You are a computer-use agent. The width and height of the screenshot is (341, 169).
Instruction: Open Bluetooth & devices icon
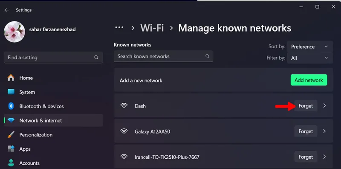11,106
